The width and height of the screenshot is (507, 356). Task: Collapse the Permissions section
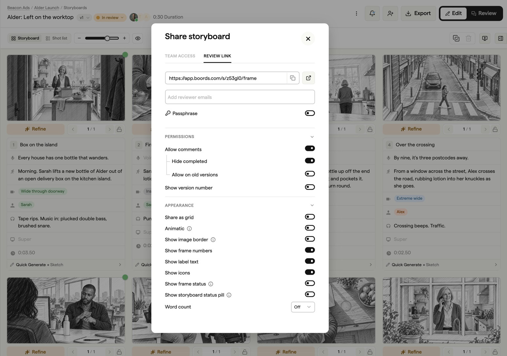click(312, 137)
